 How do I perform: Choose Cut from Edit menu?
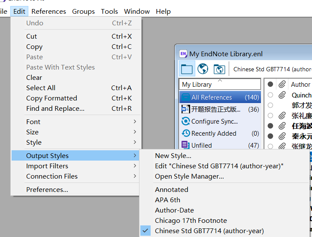click(x=76, y=36)
